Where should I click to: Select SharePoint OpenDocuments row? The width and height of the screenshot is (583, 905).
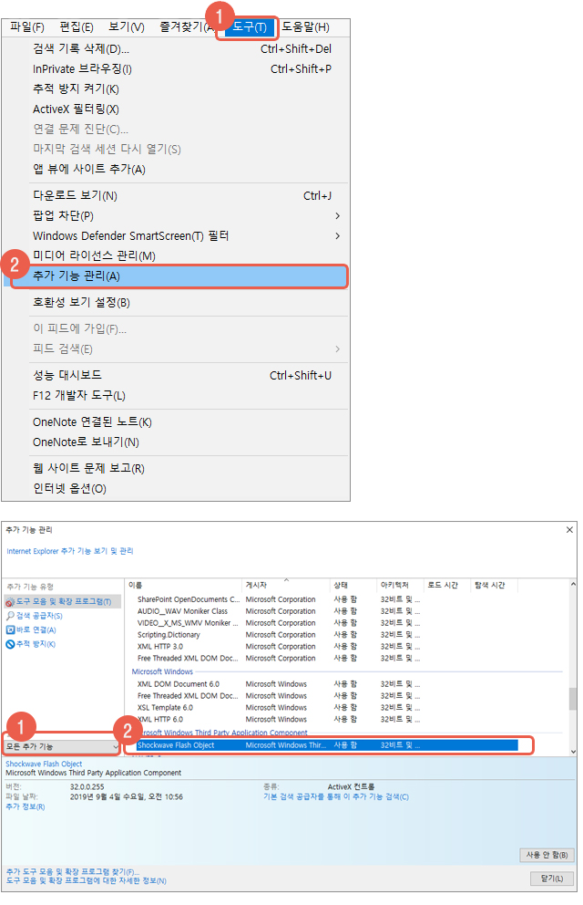(x=325, y=599)
